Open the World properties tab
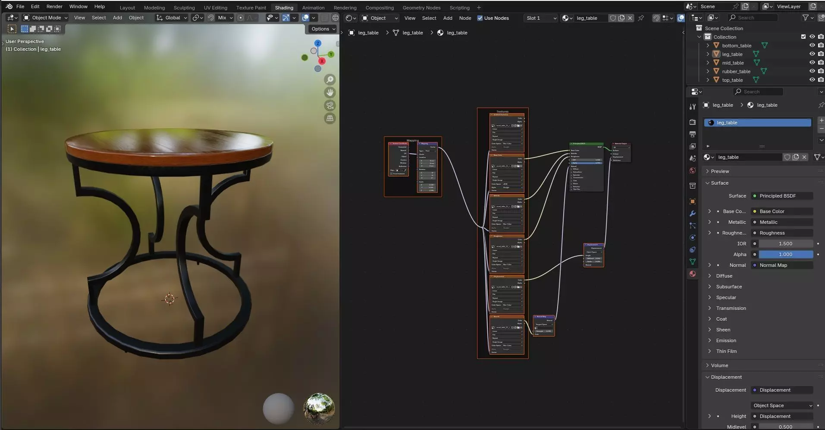Image resolution: width=825 pixels, height=430 pixels. (x=693, y=170)
